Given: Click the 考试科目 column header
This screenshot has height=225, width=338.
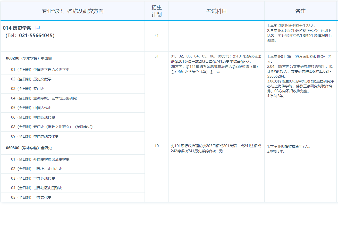Looking at the screenshot, I should coord(216,11).
